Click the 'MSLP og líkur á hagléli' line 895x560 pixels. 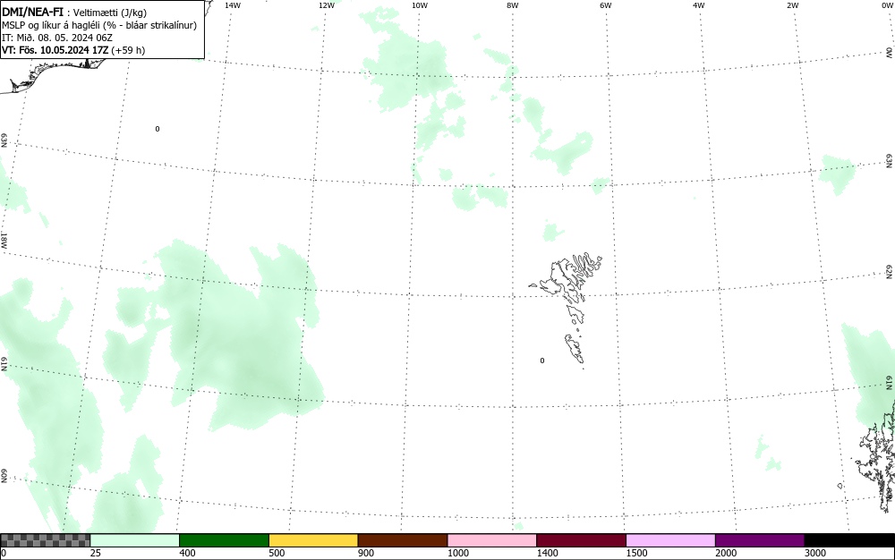pos(99,25)
